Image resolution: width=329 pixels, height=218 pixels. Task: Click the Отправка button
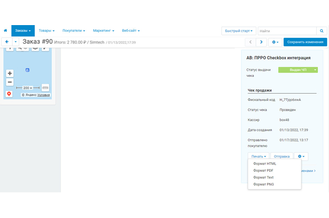point(282,156)
